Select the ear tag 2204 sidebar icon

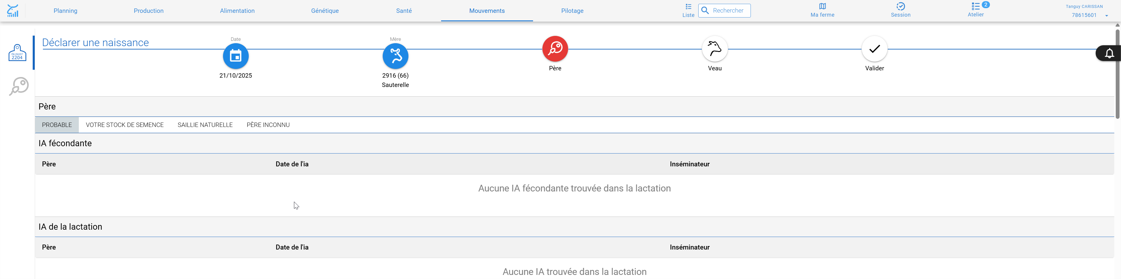[18, 53]
